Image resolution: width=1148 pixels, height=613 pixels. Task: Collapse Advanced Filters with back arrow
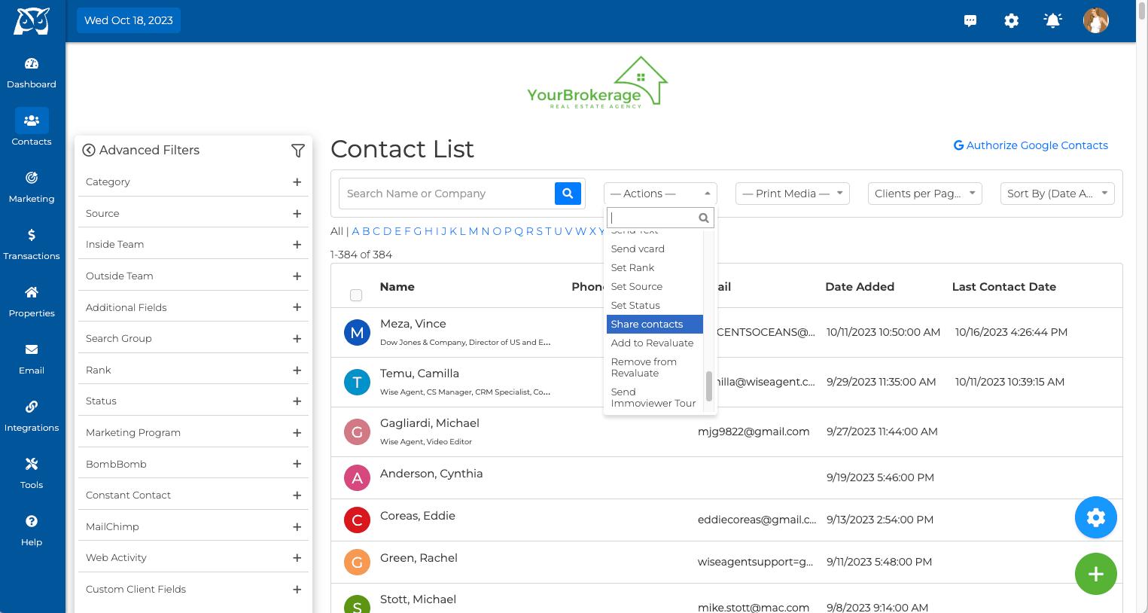(x=89, y=150)
